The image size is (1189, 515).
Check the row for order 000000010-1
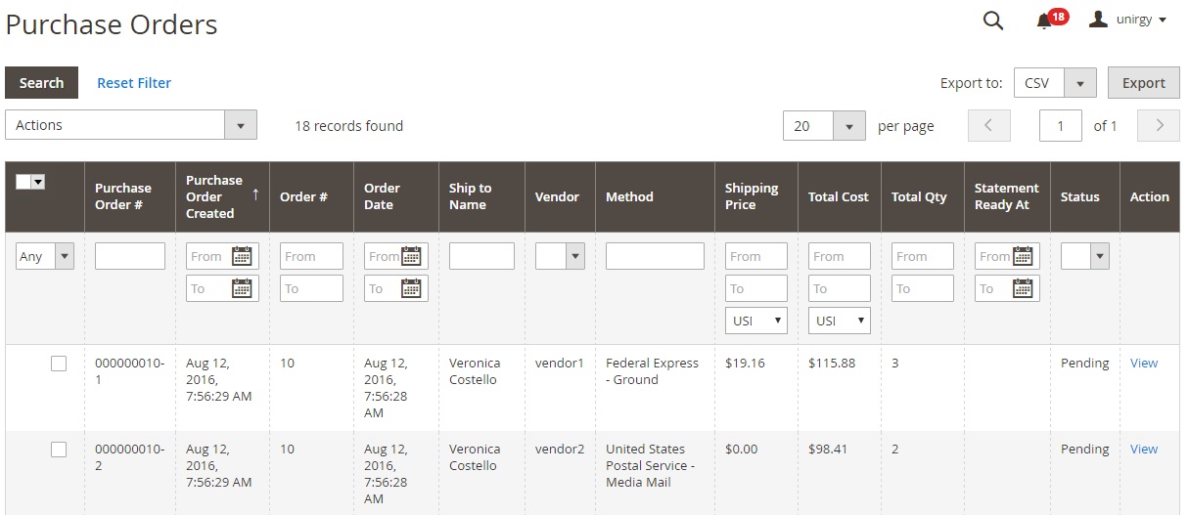click(59, 364)
